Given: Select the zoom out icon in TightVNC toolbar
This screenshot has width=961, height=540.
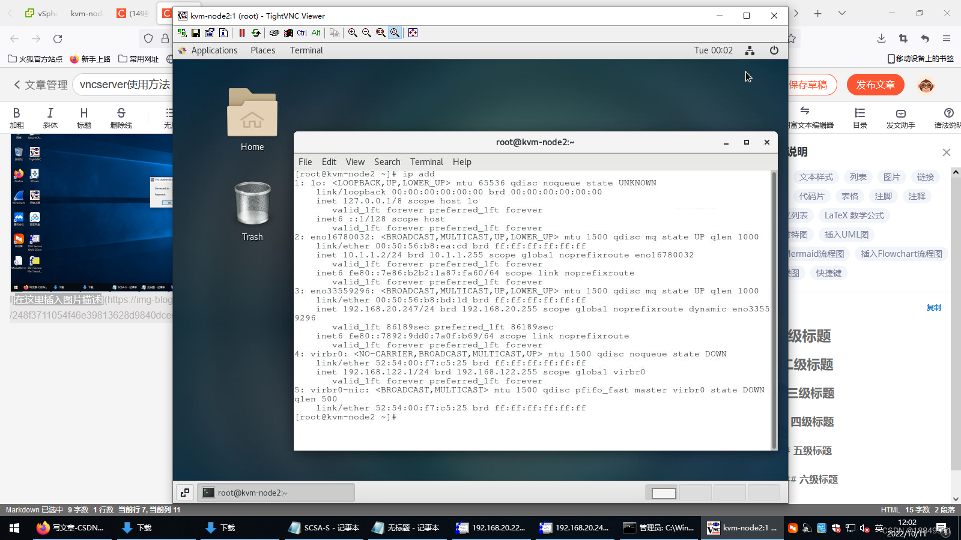Looking at the screenshot, I should click(x=366, y=33).
